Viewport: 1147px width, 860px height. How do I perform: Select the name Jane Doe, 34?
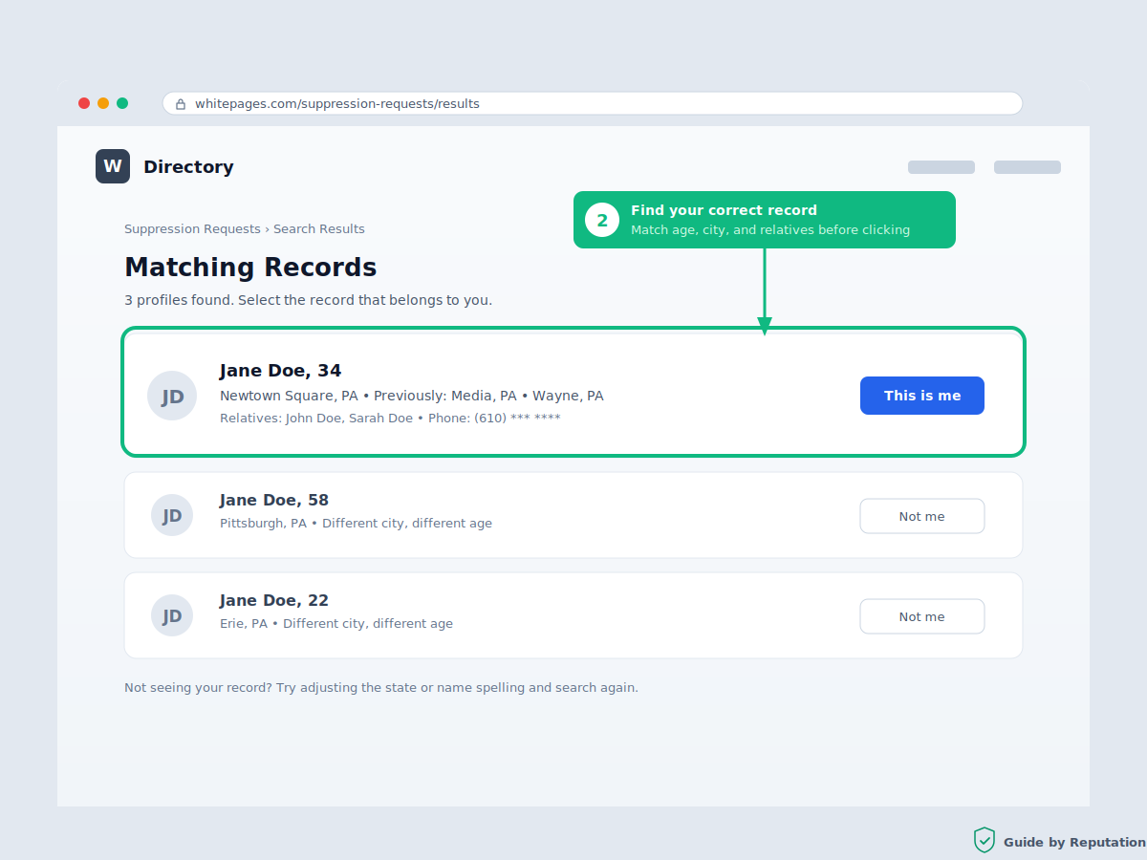[280, 371]
